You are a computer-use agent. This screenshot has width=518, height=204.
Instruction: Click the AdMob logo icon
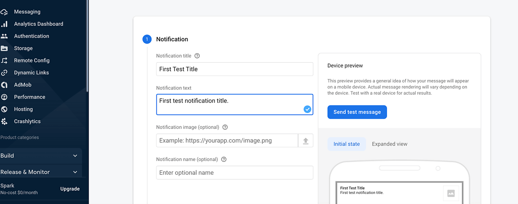(x=4, y=85)
